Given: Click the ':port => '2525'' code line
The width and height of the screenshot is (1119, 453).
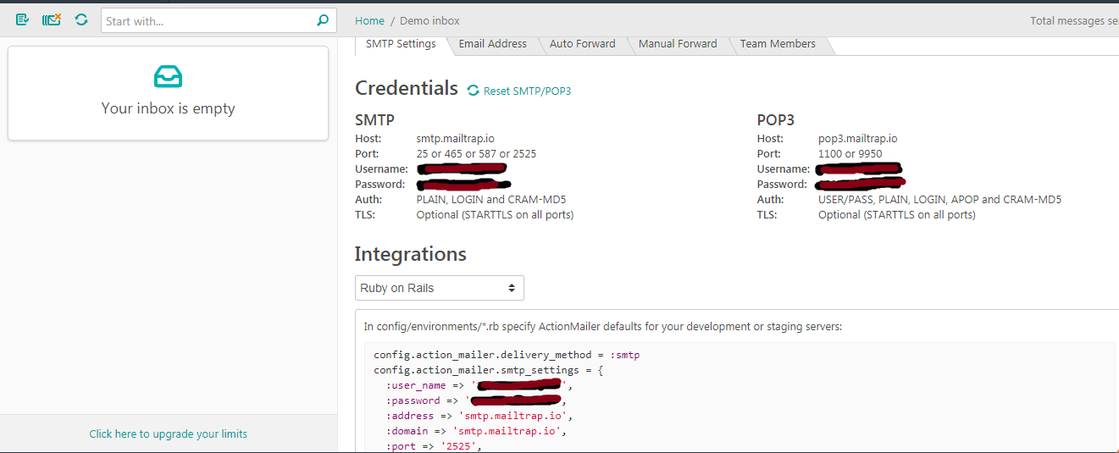Looking at the screenshot, I should 434,446.
